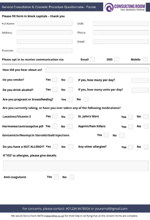This screenshot has width=150, height=220.
Task: Check No for Aspirin/Pain Killers
Action: [x=146, y=126]
